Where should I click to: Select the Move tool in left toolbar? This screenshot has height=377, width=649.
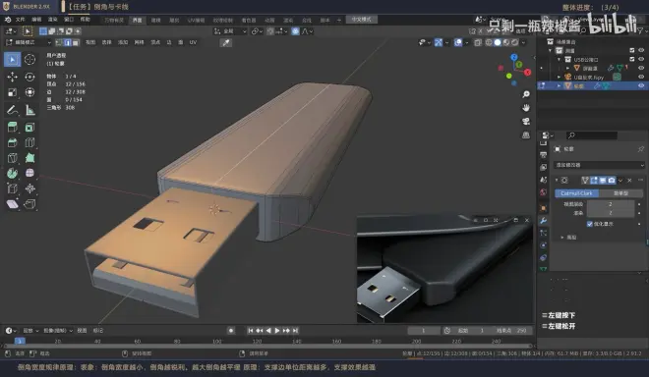pos(12,77)
